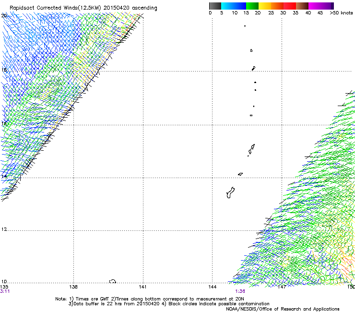Click the latitude label '14' on left axis
Viewport: 355px width, 312px height.
click(x=4, y=176)
